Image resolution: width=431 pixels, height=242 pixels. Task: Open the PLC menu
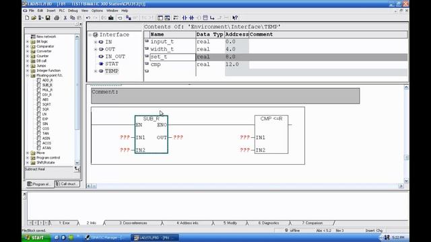(62, 11)
